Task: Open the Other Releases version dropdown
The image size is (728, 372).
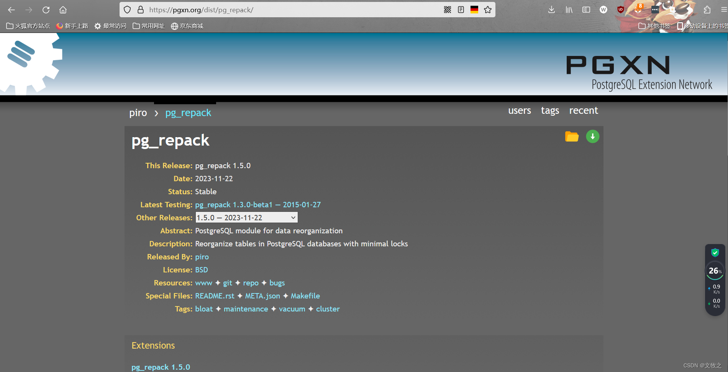Action: coord(246,217)
